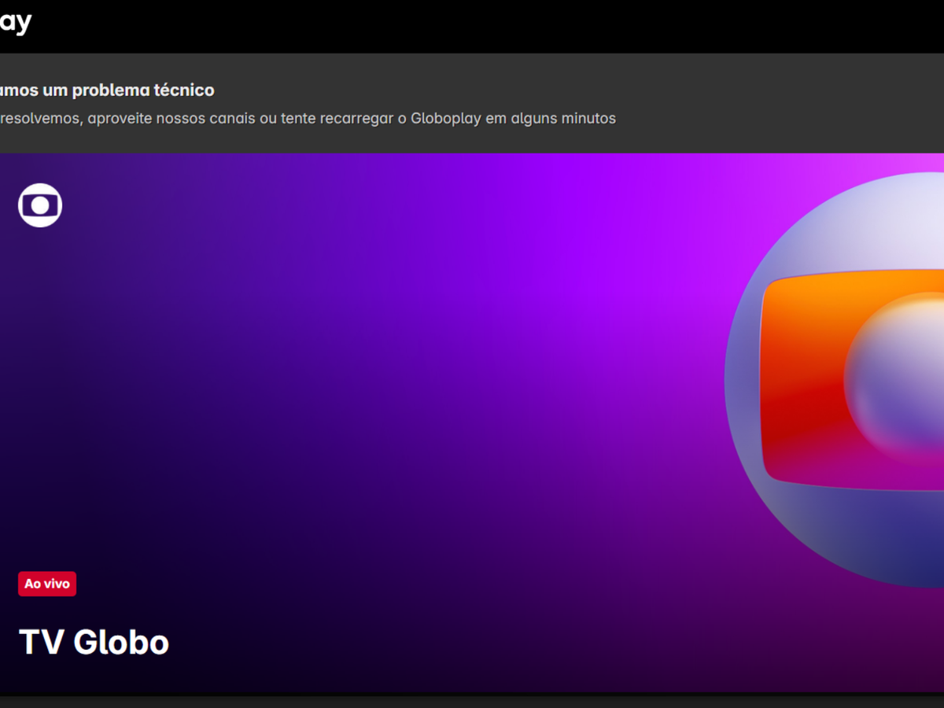The width and height of the screenshot is (944, 708).
Task: Select the red "Ao vivo" live badge
Action: coord(47,584)
